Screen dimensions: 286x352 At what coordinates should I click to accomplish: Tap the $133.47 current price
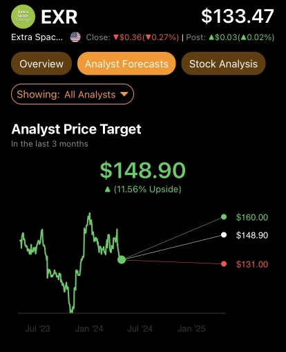238,16
